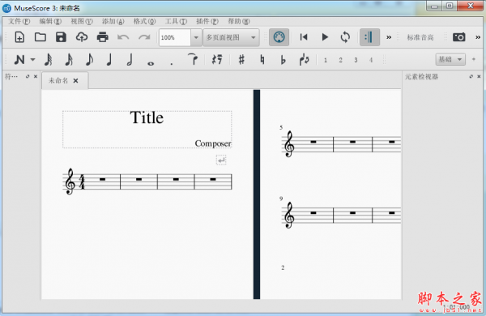Apply sharp accidental
The width and height of the screenshot is (486, 316).
pyautogui.click(x=241, y=59)
